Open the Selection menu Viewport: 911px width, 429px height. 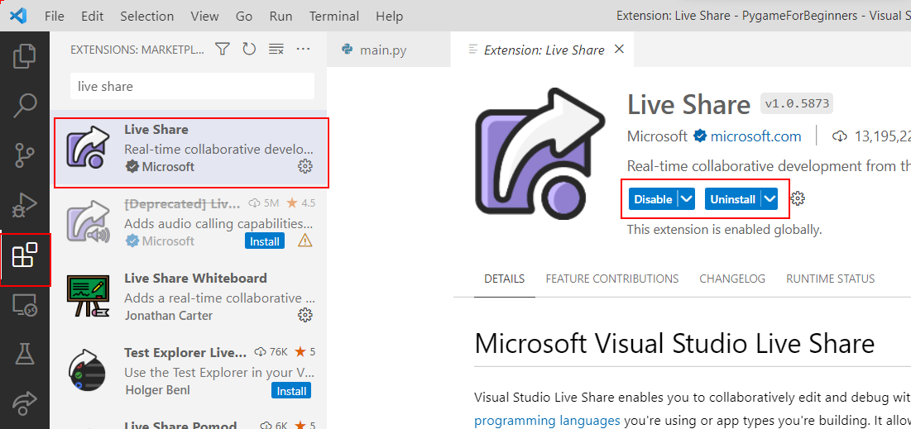[x=147, y=16]
